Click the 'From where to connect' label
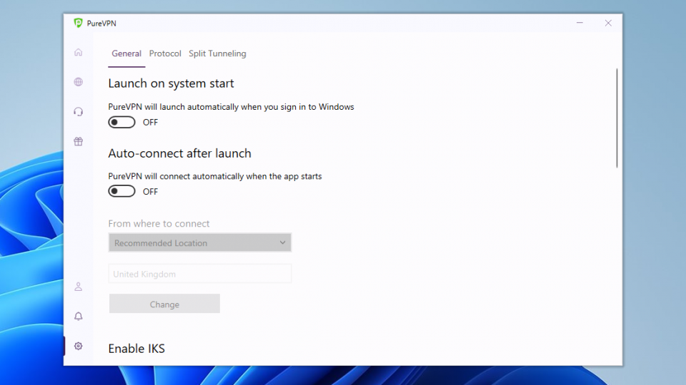The width and height of the screenshot is (686, 385). pos(159,223)
